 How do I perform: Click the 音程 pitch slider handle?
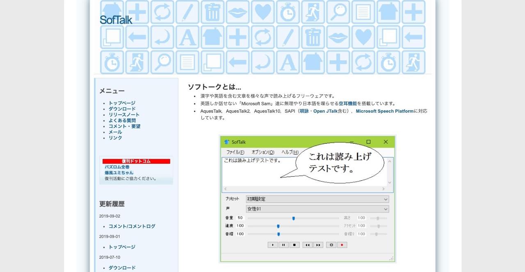pos(278,234)
